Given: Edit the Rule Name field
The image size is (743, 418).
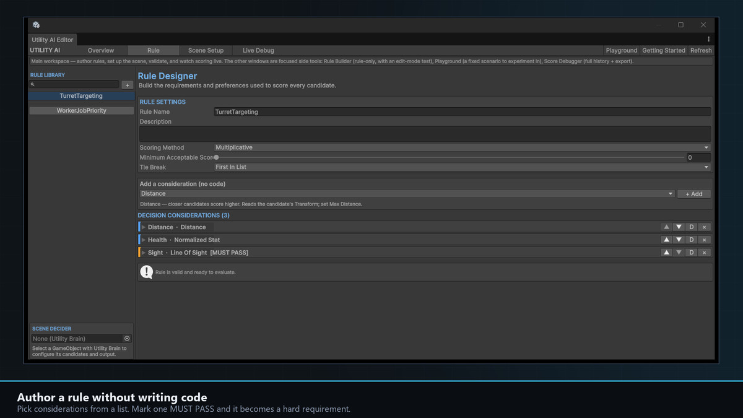Looking at the screenshot, I should 462,112.
